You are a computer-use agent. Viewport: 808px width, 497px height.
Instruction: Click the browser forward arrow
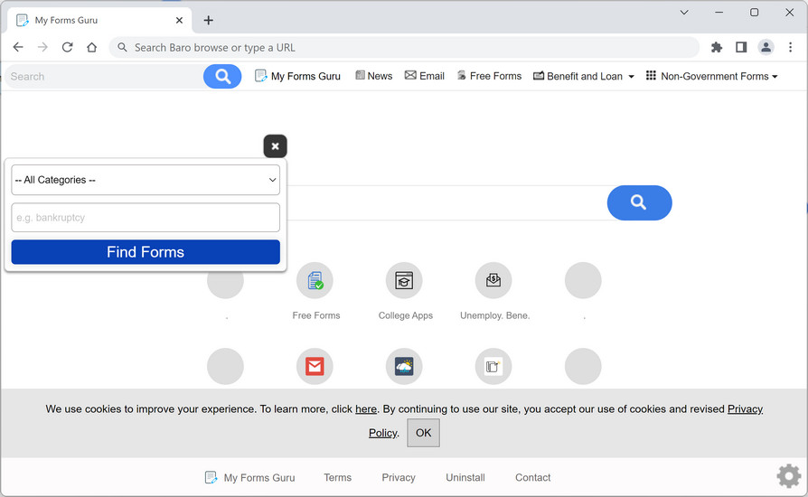pyautogui.click(x=42, y=47)
